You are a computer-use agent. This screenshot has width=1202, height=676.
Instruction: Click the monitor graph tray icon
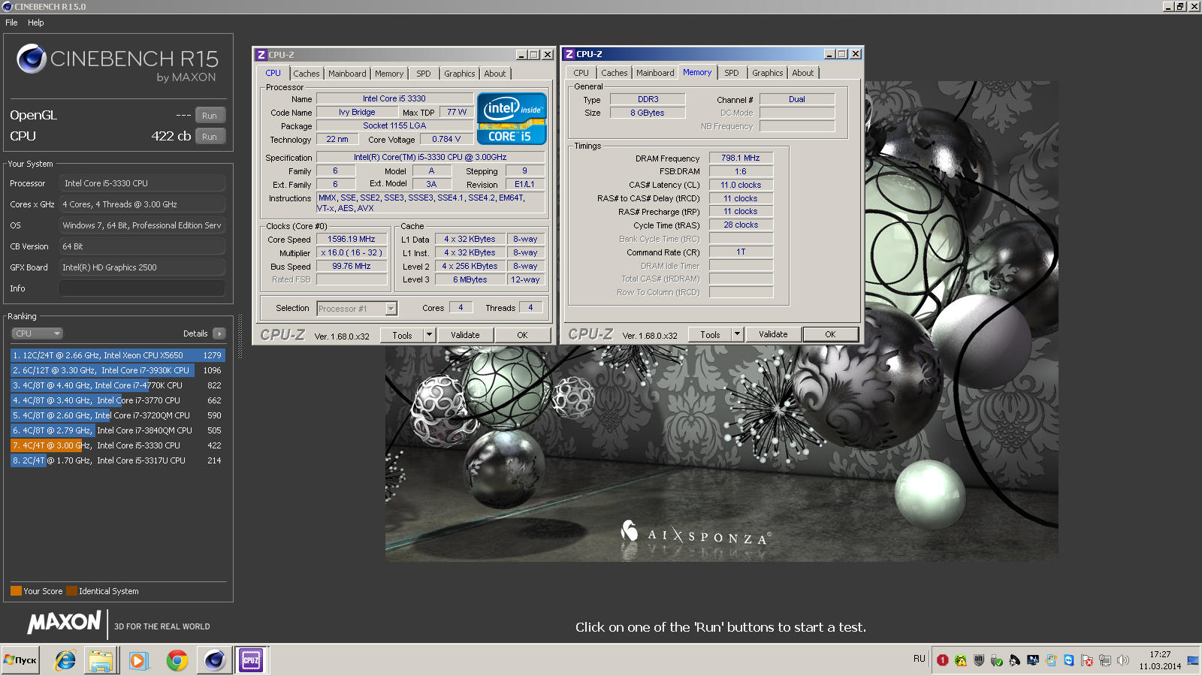pos(1033,660)
